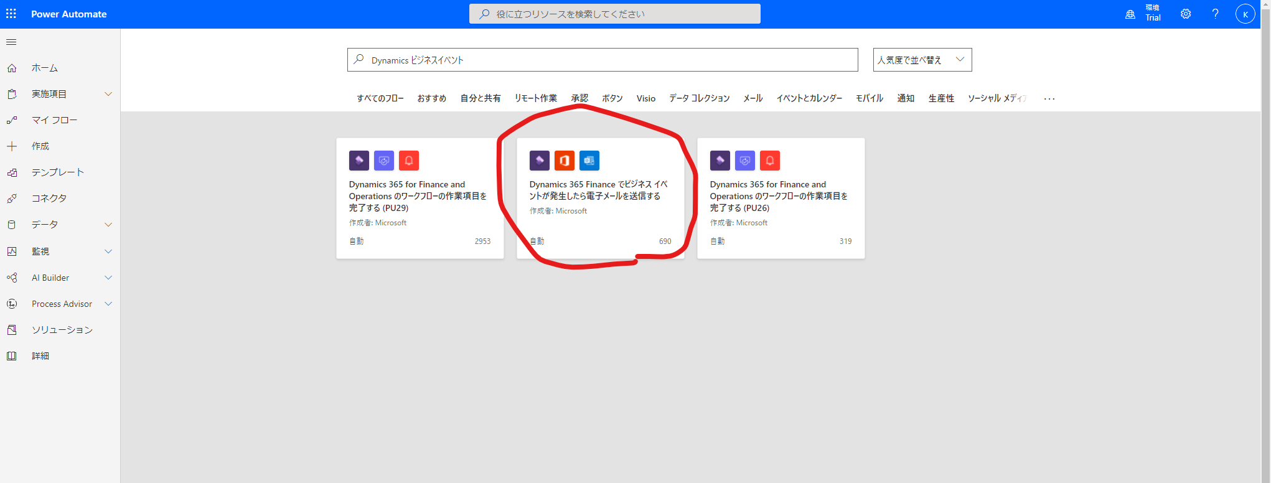Image resolution: width=1271 pixels, height=483 pixels.
Task: Select the モバイル tab
Action: 870,98
